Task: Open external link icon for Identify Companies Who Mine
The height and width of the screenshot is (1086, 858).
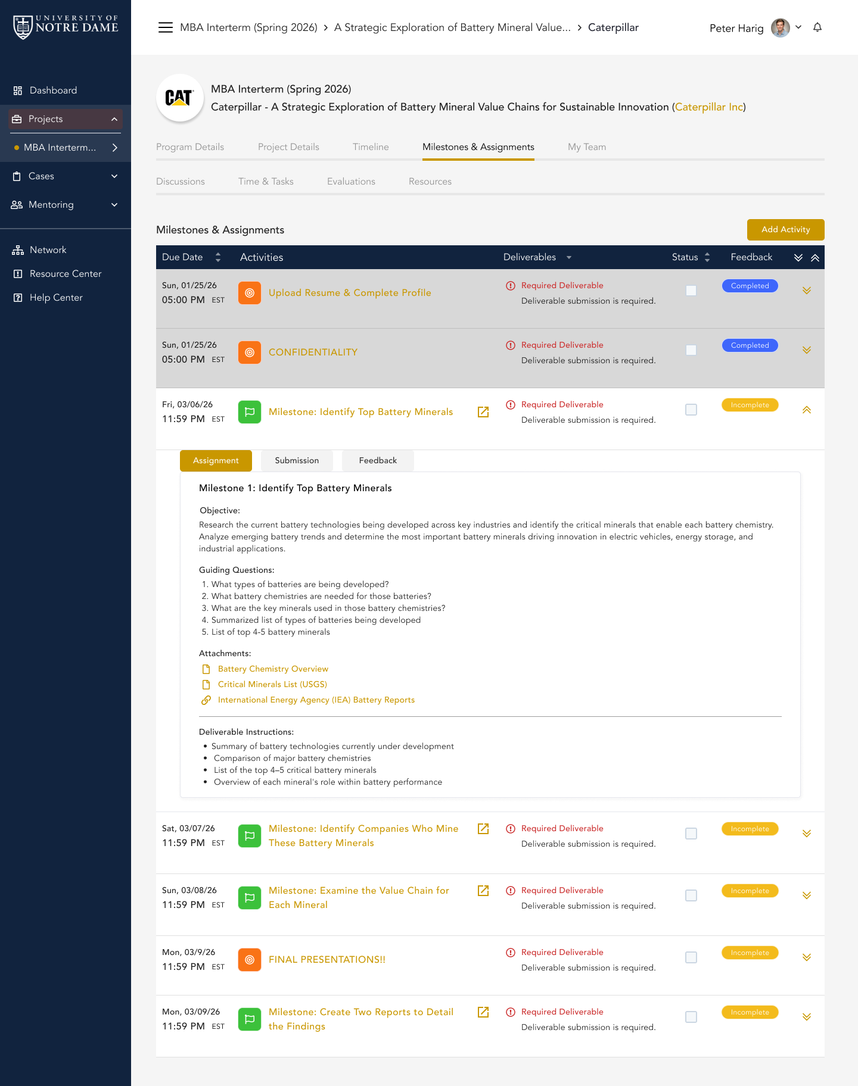Action: [x=483, y=829]
